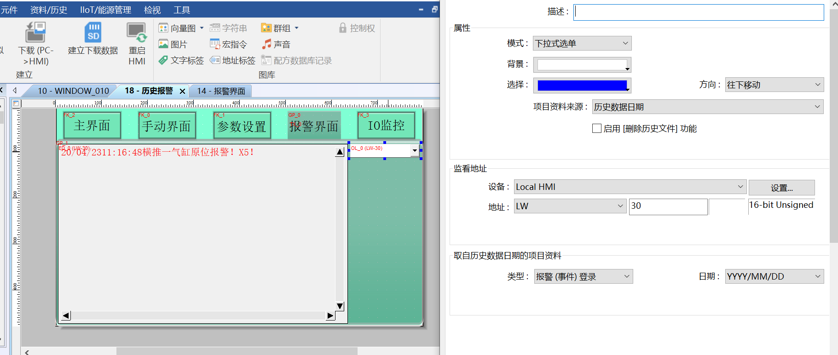Click the Restart HMI (重启HMI) icon

click(137, 33)
